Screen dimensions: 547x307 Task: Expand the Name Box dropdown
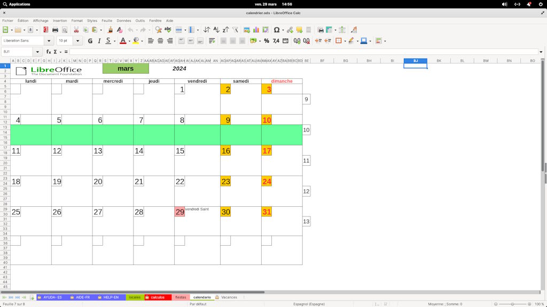[37, 52]
